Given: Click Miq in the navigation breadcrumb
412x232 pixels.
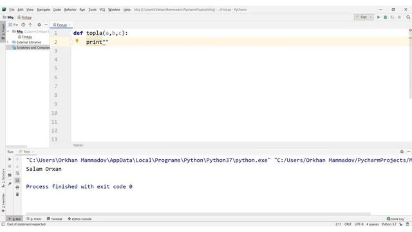Looking at the screenshot, I should tap(8, 17).
